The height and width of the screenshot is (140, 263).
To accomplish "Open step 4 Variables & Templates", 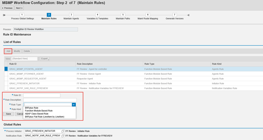I will click(x=97, y=15).
